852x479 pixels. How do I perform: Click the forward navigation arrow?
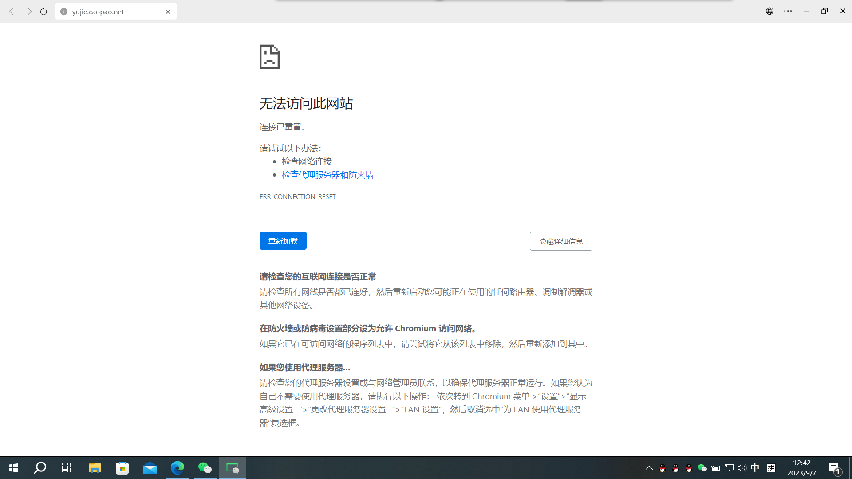click(29, 12)
